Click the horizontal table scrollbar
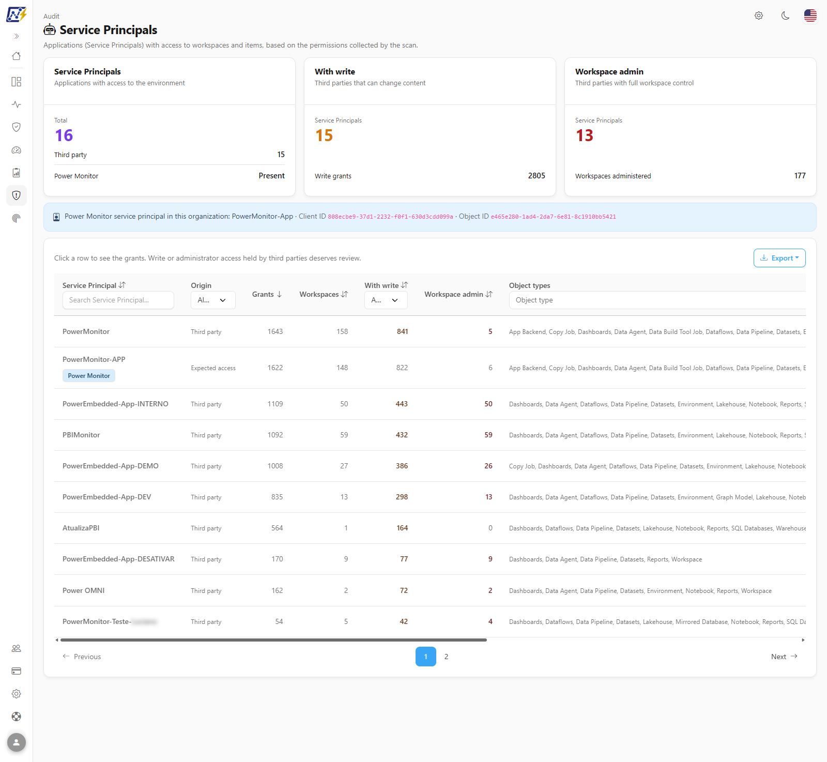 (273, 640)
